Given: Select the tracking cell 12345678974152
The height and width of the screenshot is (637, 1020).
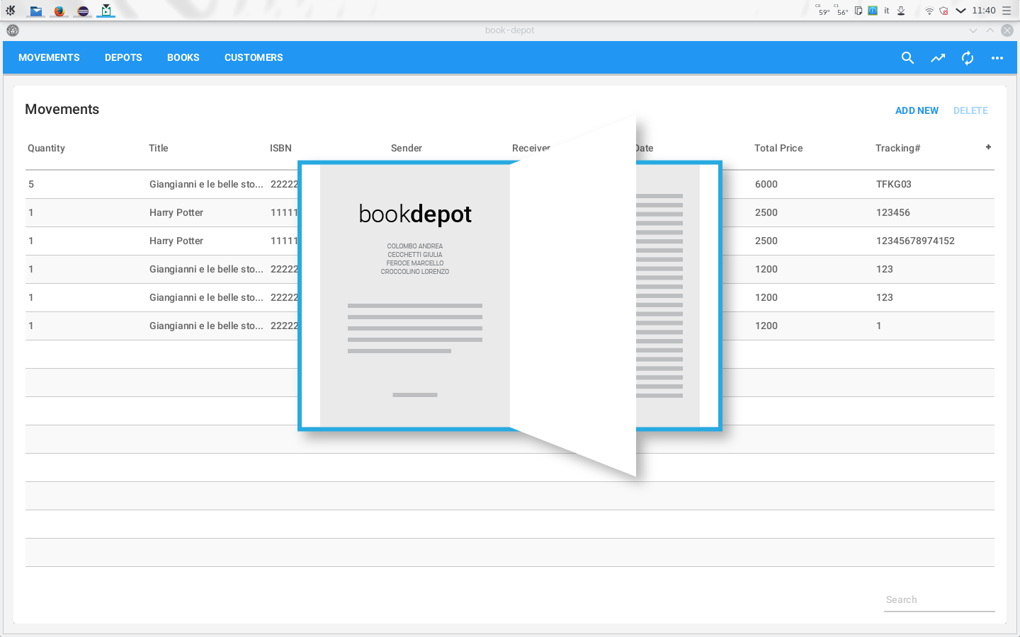Looking at the screenshot, I should point(915,241).
